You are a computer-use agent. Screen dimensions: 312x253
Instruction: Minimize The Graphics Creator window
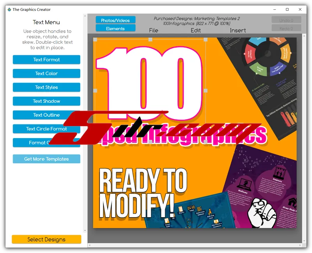(x=275, y=9)
